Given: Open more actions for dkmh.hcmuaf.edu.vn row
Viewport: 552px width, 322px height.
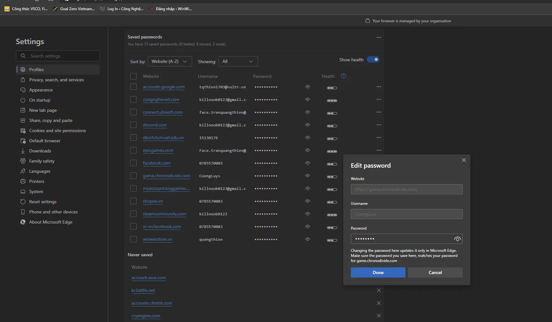Looking at the screenshot, I should click(379, 138).
